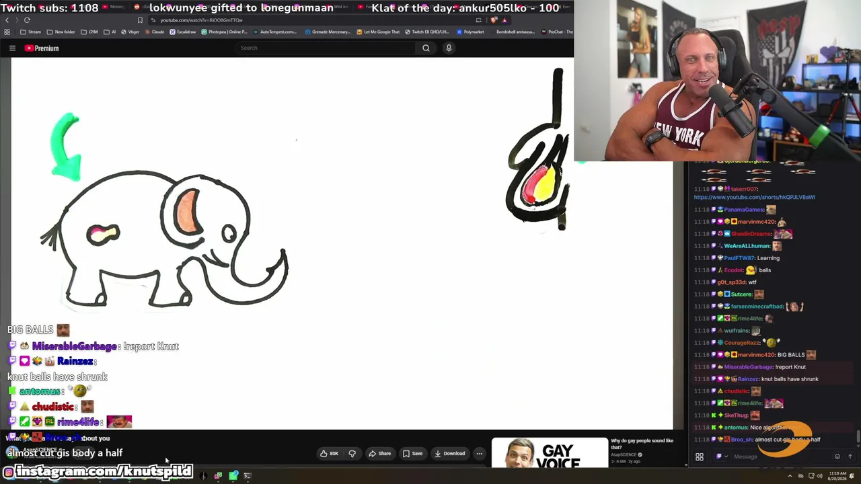This screenshot has height=484, width=861.
Task: Select chatter MiserableGarbage's name in chat
Action: point(748,367)
